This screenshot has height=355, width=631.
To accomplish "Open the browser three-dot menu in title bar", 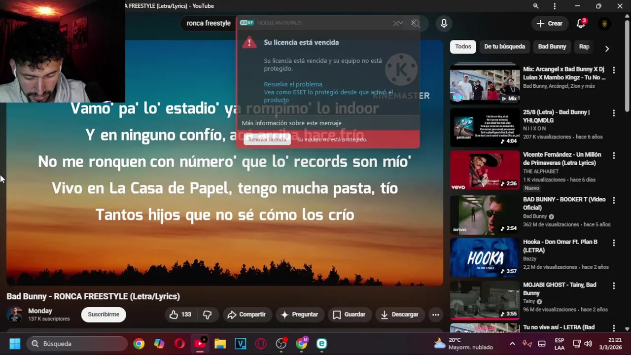I will [555, 6].
